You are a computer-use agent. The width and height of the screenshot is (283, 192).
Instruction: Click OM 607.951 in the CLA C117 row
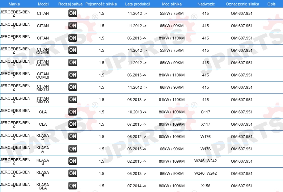coord(242,112)
